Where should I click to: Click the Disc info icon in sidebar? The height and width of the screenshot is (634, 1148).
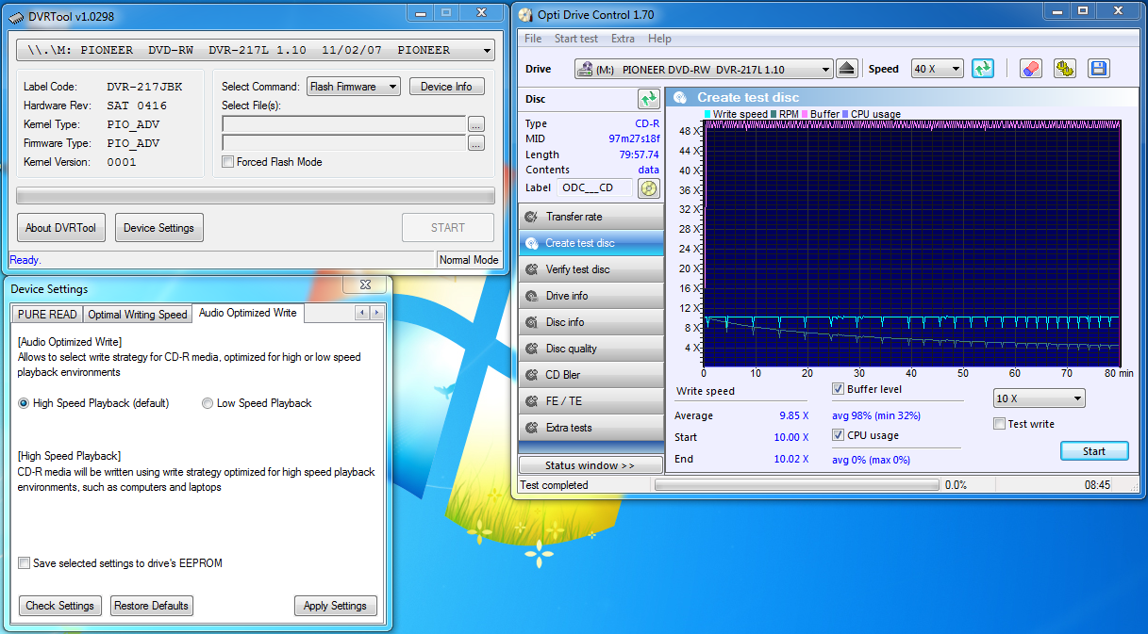click(x=532, y=322)
